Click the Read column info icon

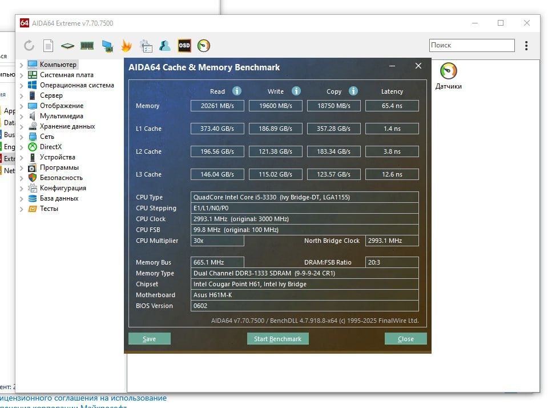[x=237, y=91]
